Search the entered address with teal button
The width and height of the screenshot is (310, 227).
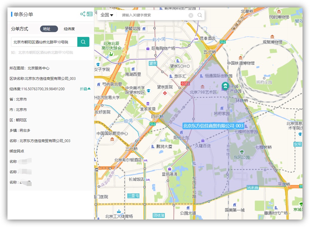click(x=83, y=42)
